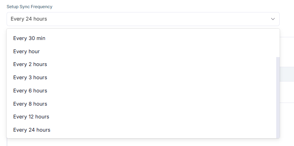The width and height of the screenshot is (294, 146).
Task: Click the dropdown list scrollbar thumb
Action: (x=278, y=97)
